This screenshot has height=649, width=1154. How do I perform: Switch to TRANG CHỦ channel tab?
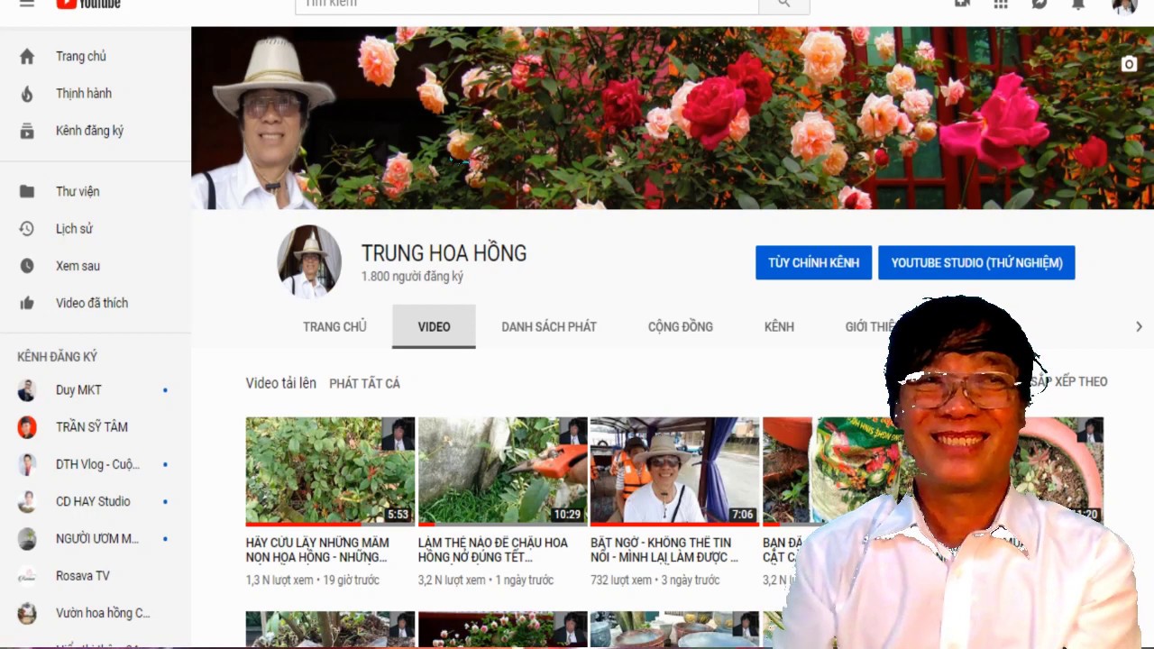(x=334, y=326)
